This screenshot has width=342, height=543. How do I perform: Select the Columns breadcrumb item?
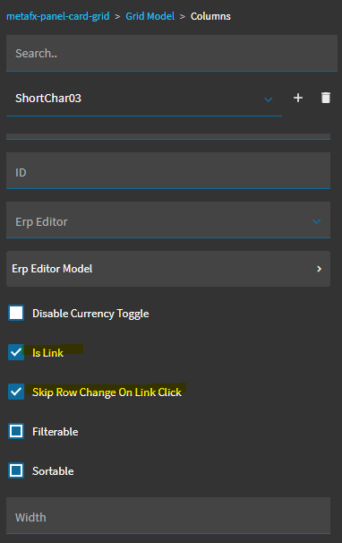tap(210, 16)
